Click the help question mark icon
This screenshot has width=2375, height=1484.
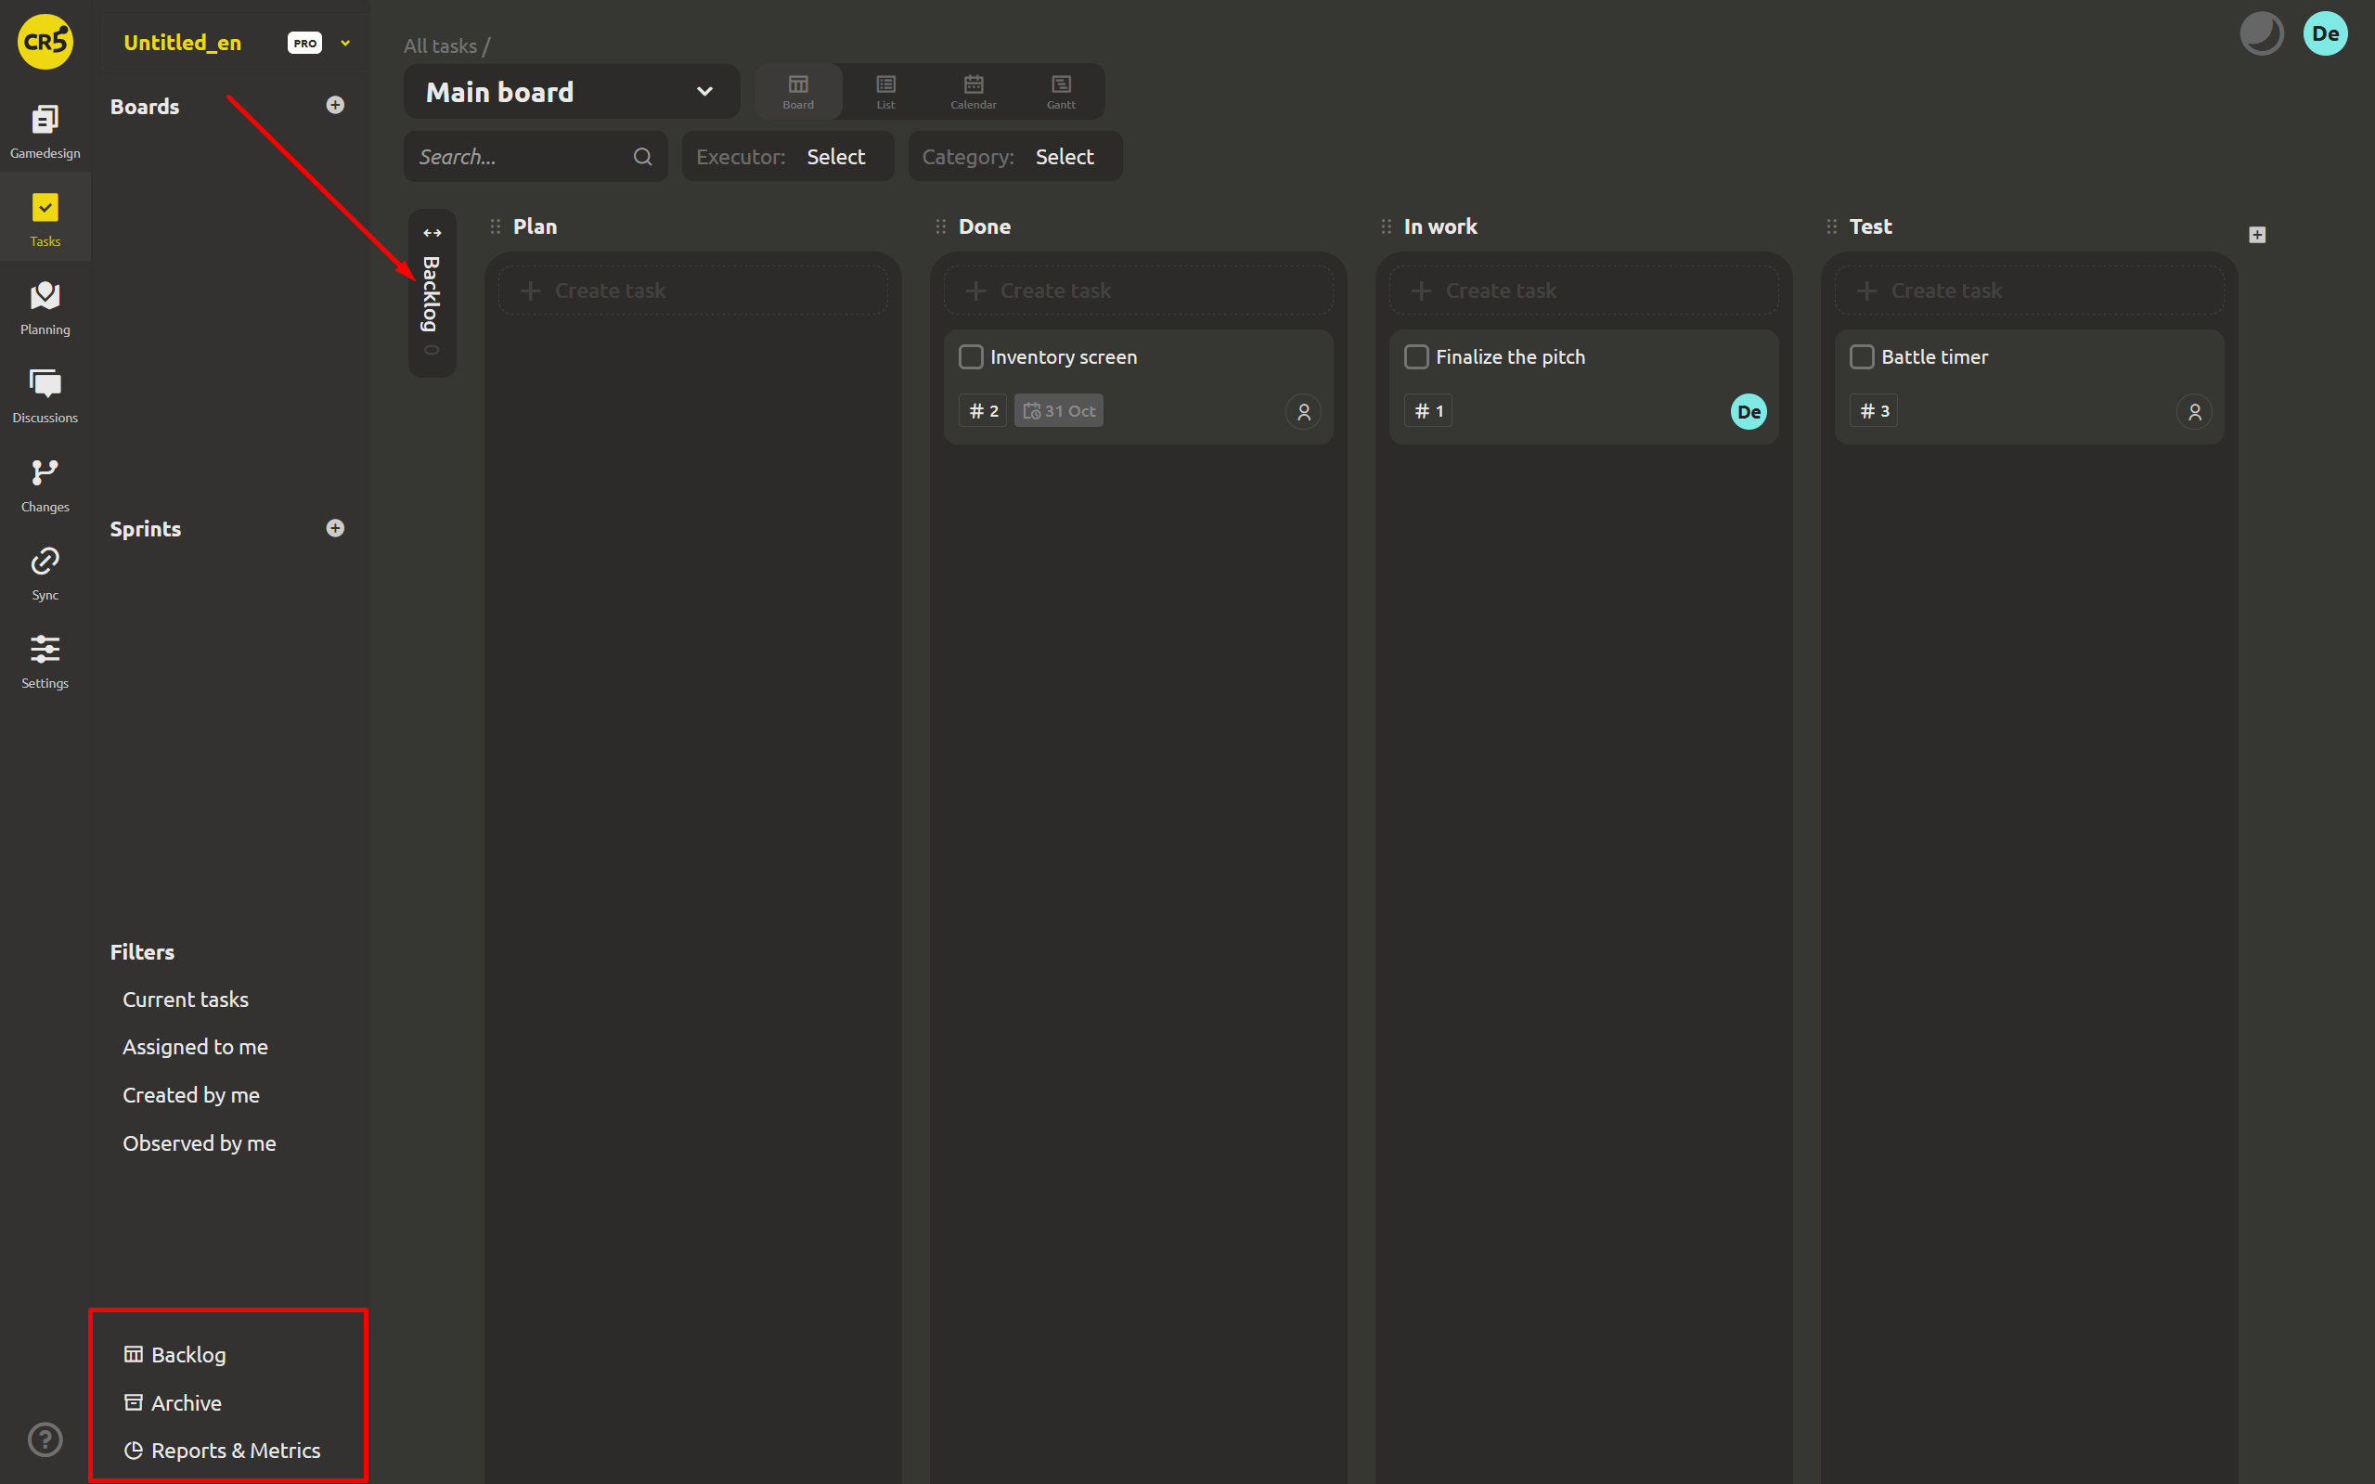pyautogui.click(x=45, y=1439)
